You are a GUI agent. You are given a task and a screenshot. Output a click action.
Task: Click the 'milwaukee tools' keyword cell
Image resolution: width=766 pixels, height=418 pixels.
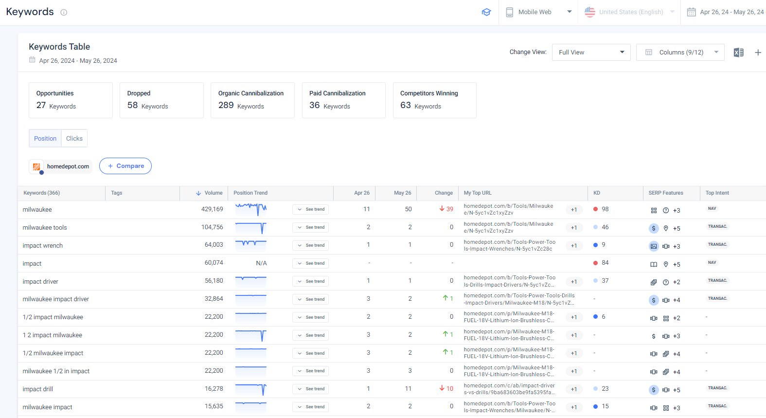coord(45,228)
